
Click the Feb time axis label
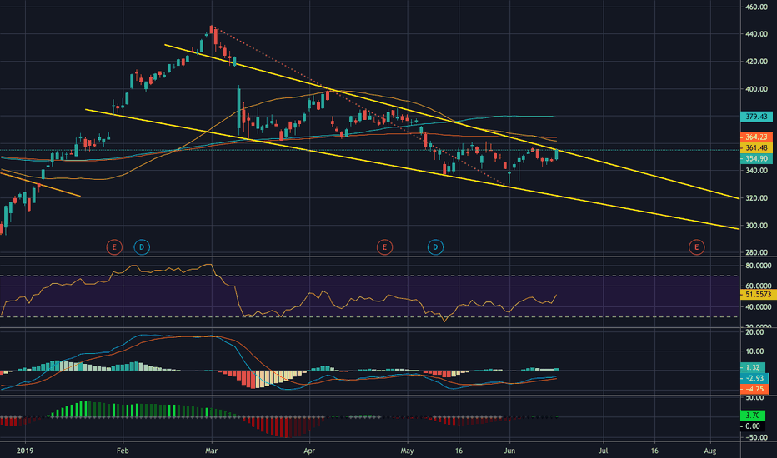point(123,451)
